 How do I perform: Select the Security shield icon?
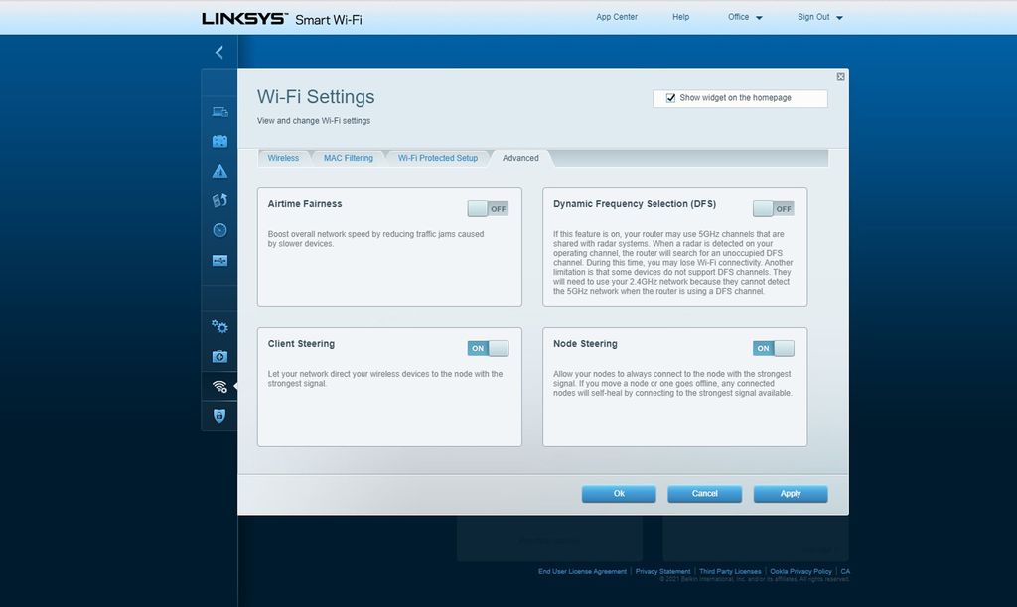click(x=219, y=417)
